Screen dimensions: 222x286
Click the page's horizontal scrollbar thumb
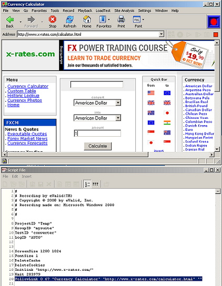pos(78,155)
